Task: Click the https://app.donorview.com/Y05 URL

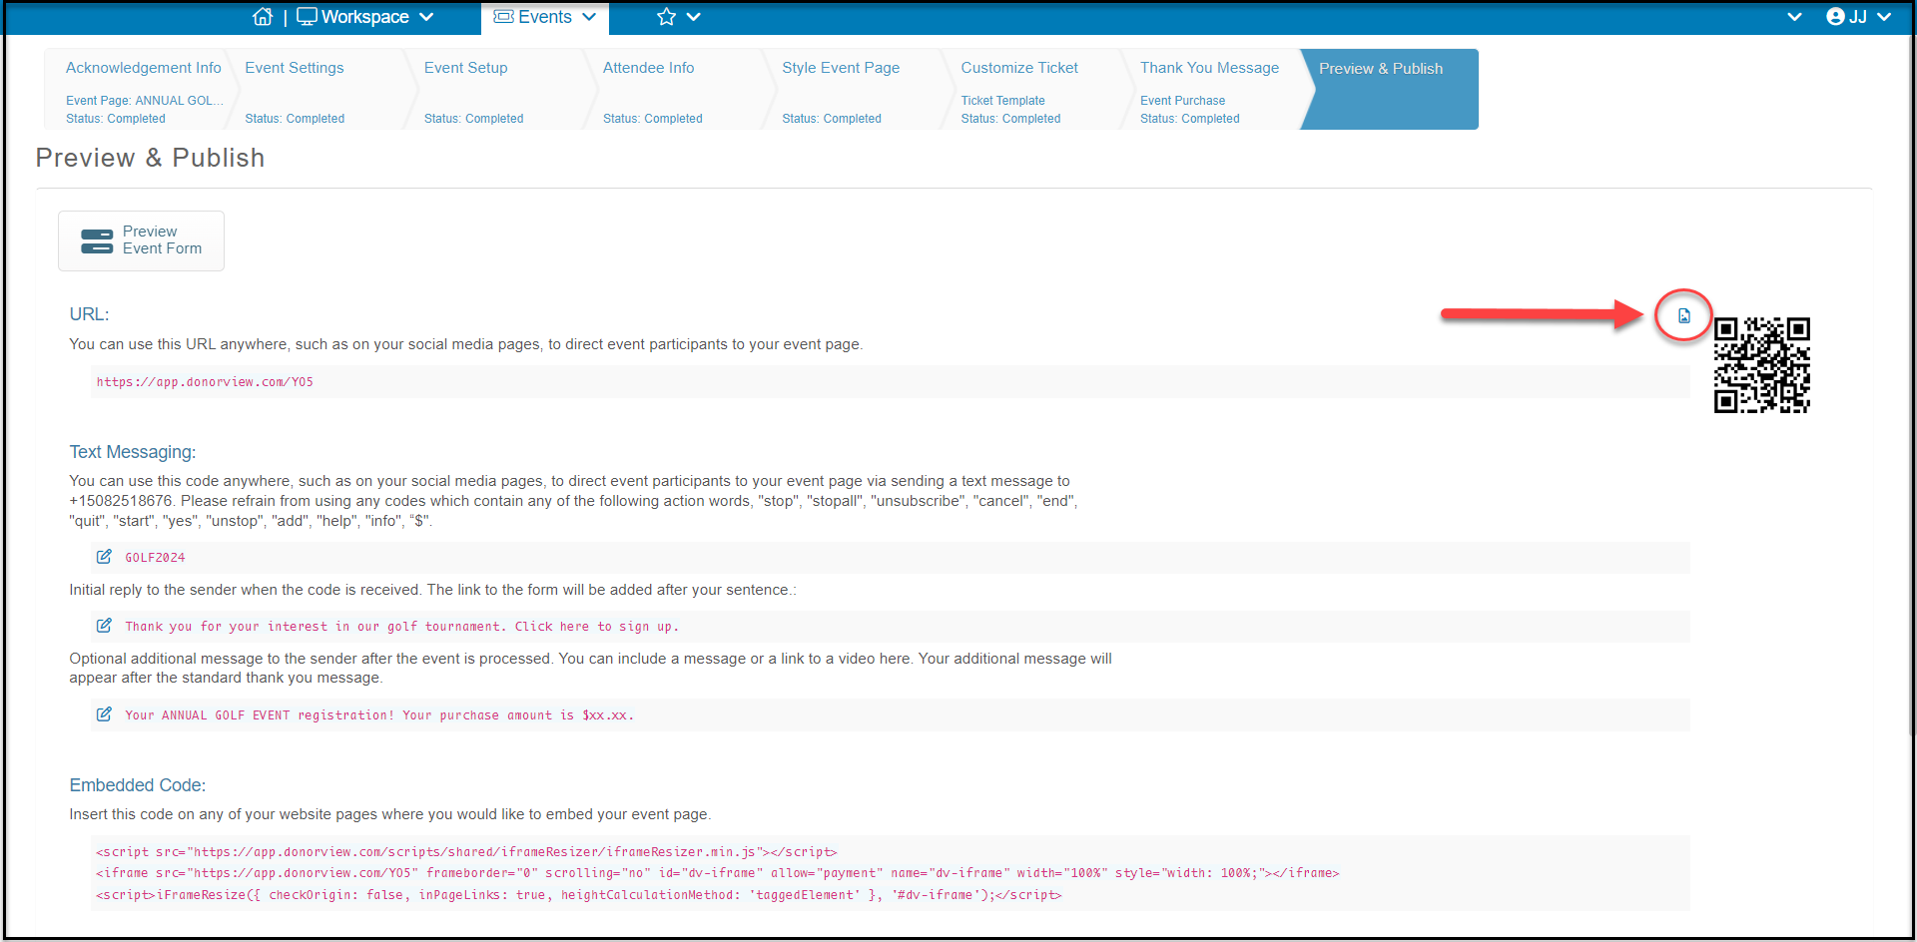Action: 205,382
